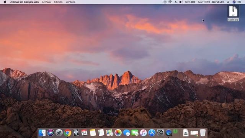Viewport: 245px width, 138px height.
Task: Open the Reminders checklist app in dock
Action: pyautogui.click(x=101, y=133)
